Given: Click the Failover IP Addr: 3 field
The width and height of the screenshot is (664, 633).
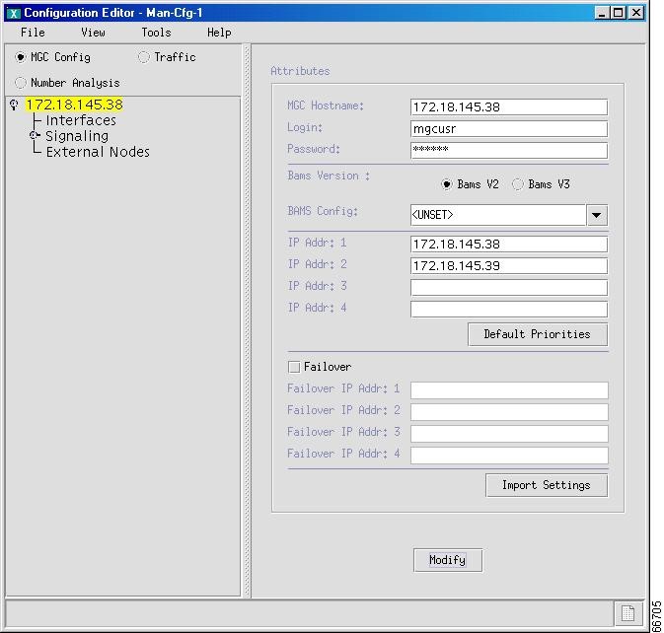Looking at the screenshot, I should 509,433.
